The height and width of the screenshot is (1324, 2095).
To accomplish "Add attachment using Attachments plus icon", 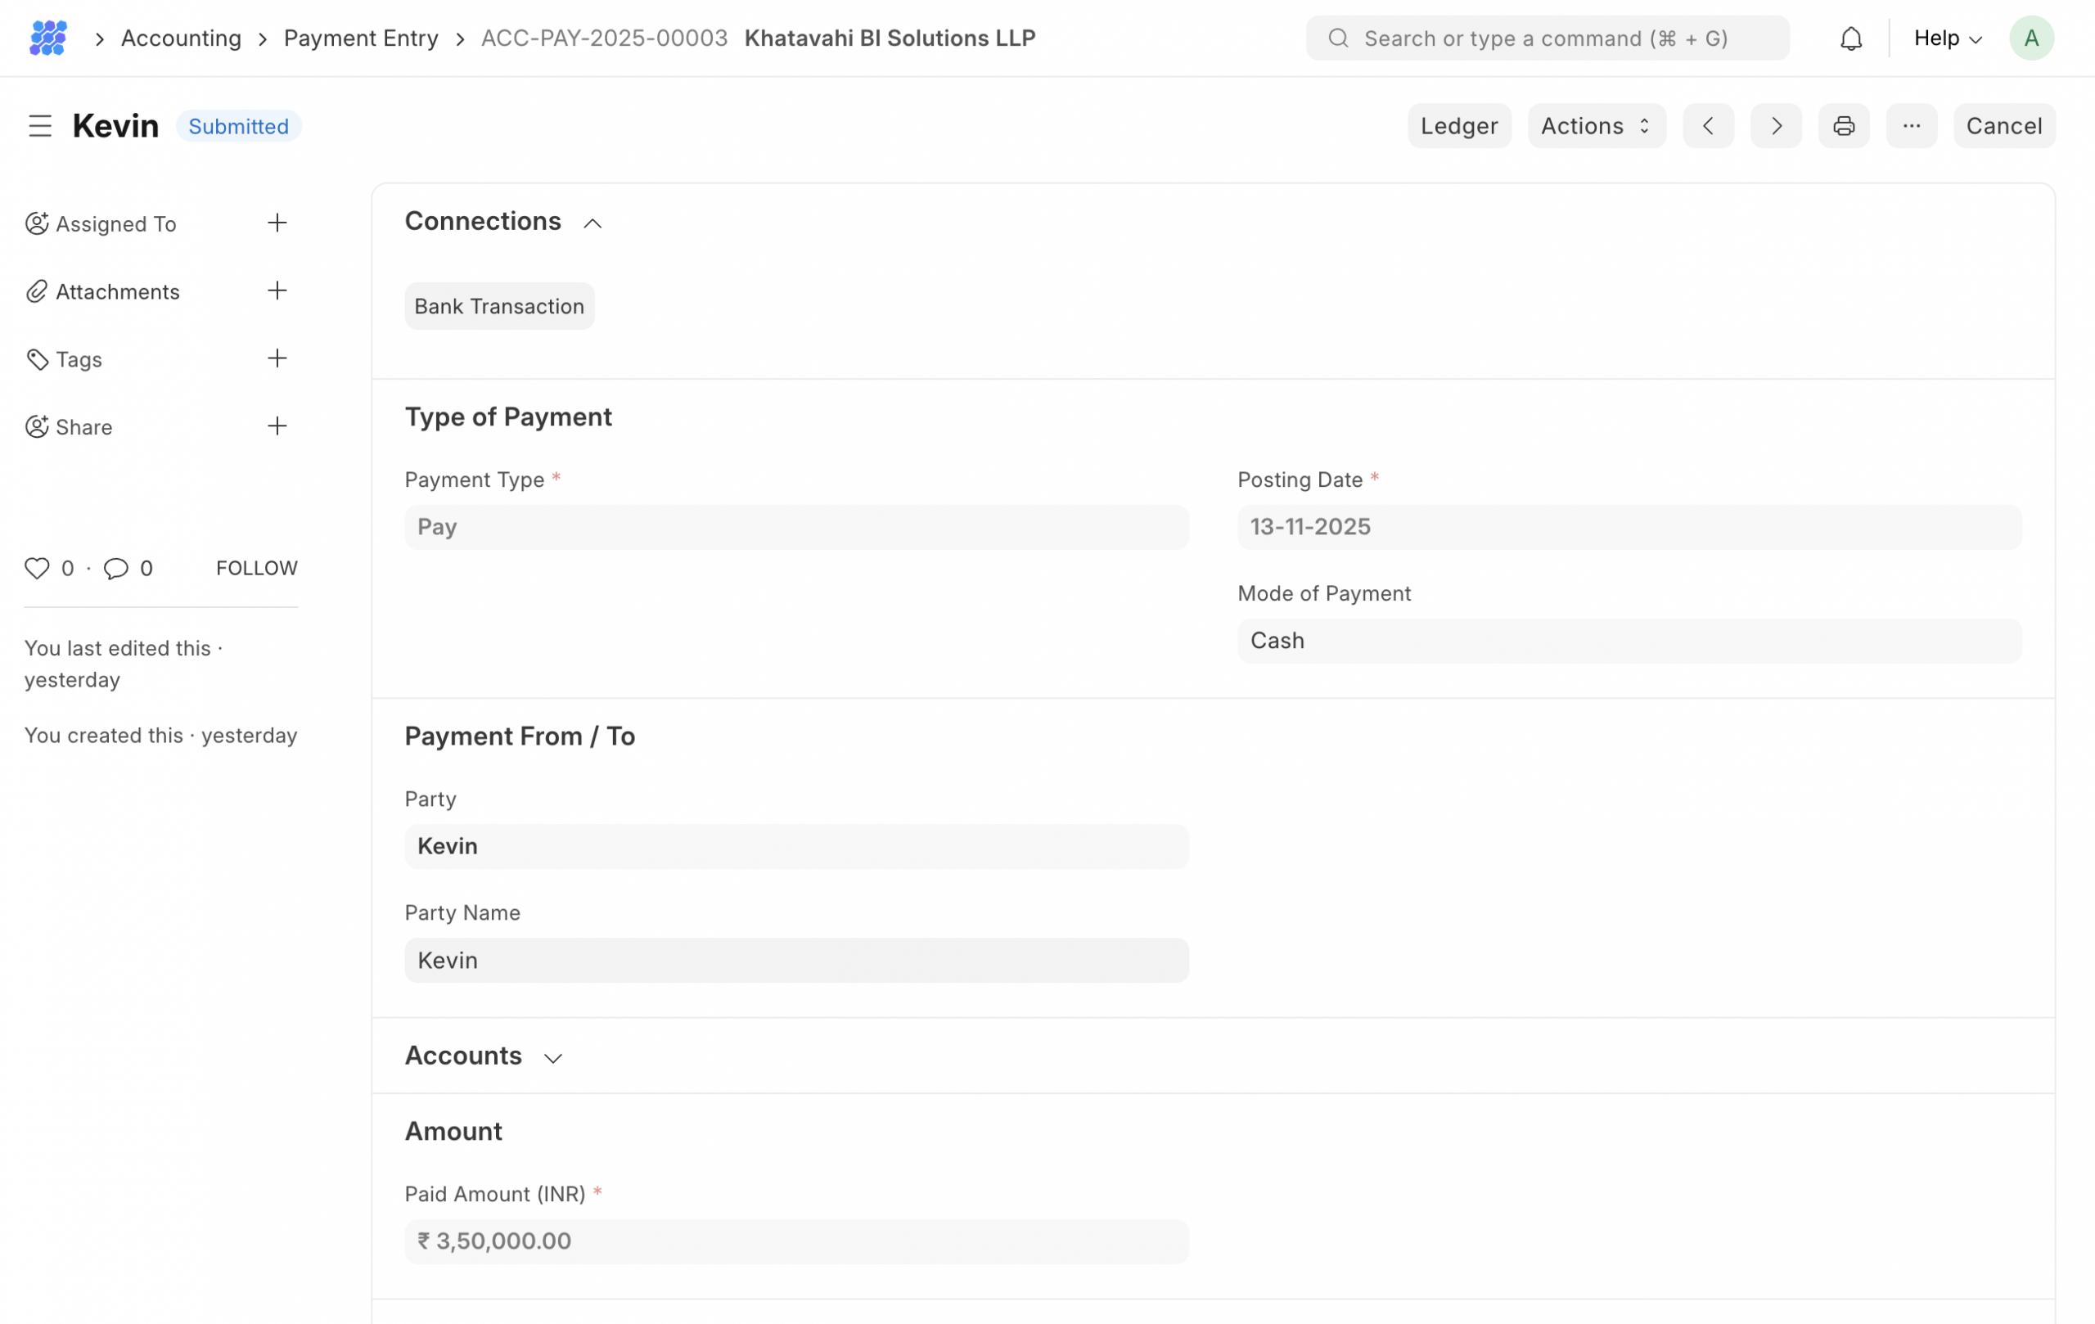I will (277, 290).
